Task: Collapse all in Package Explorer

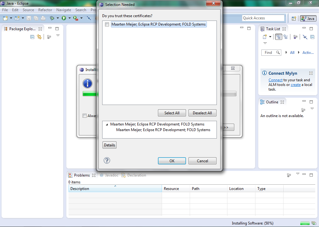Action: point(32,37)
